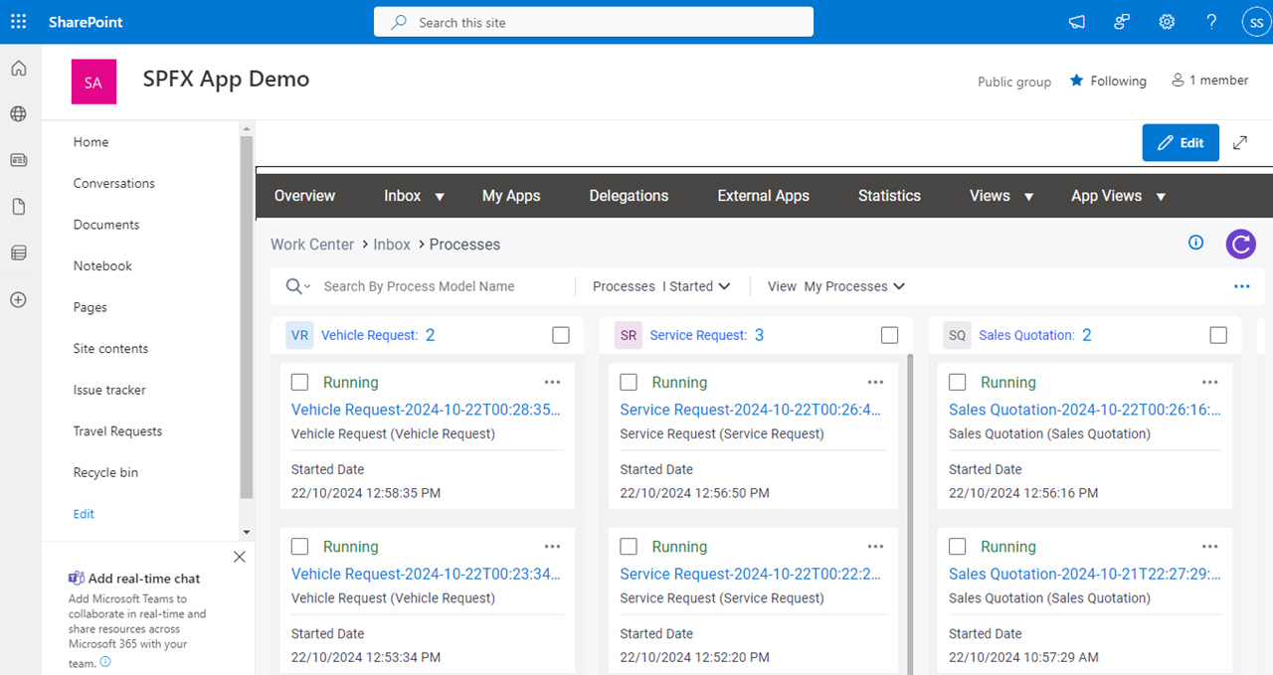
Task: Open the Settings gear icon
Action: click(x=1167, y=22)
